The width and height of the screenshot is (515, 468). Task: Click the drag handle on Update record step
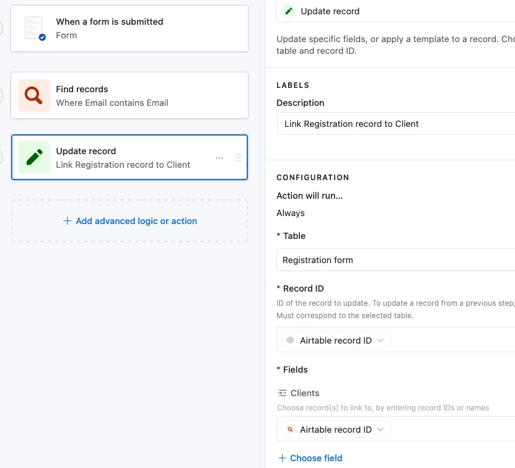pyautogui.click(x=239, y=158)
